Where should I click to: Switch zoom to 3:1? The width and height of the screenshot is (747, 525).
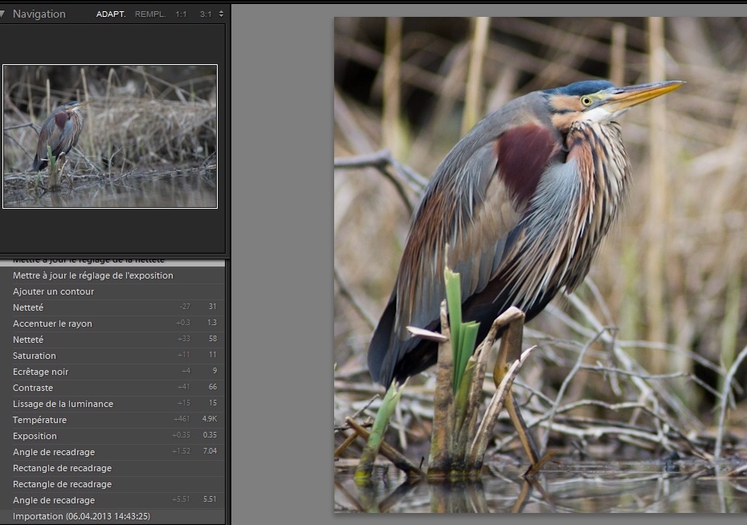pos(206,14)
